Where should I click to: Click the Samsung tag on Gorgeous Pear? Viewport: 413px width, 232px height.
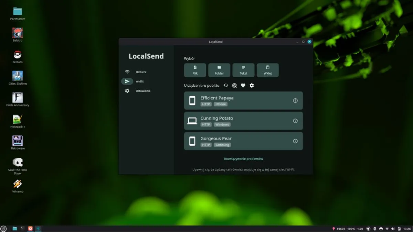222,145
